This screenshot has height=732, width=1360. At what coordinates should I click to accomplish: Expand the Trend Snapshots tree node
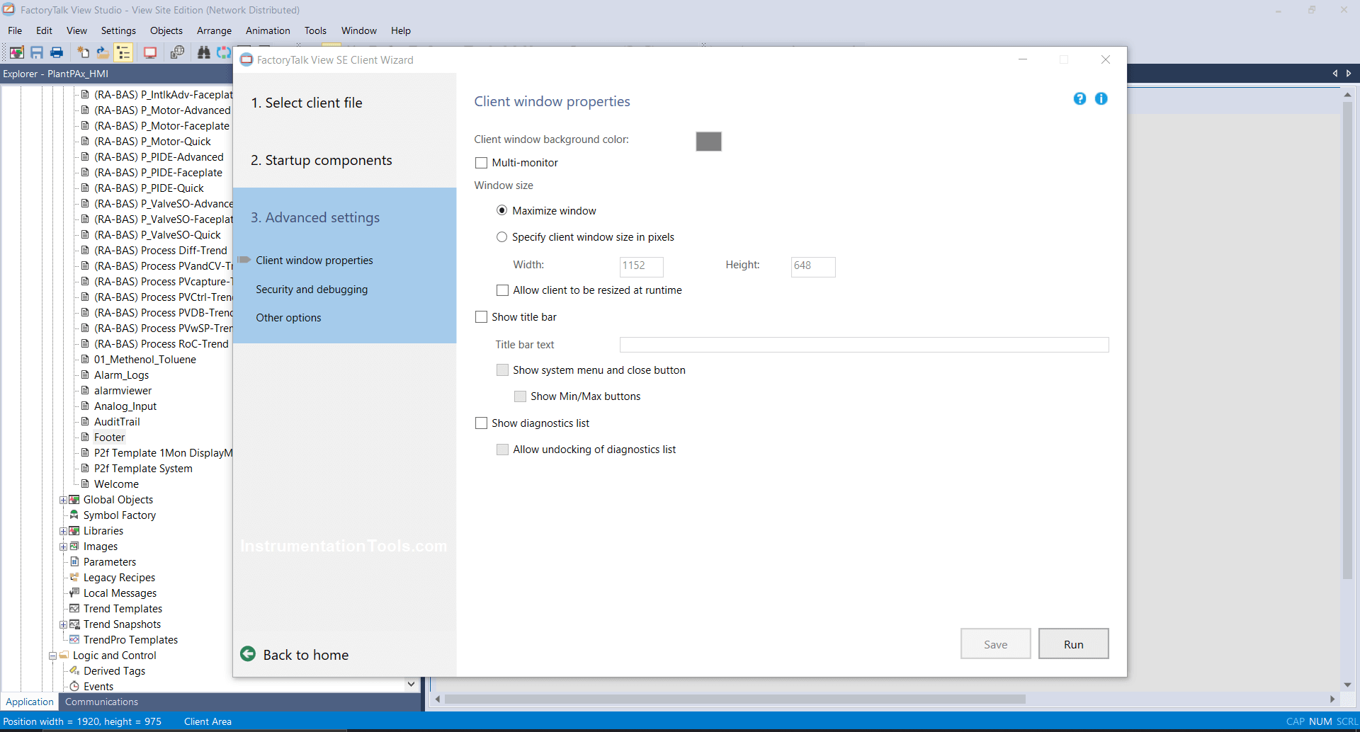63,624
